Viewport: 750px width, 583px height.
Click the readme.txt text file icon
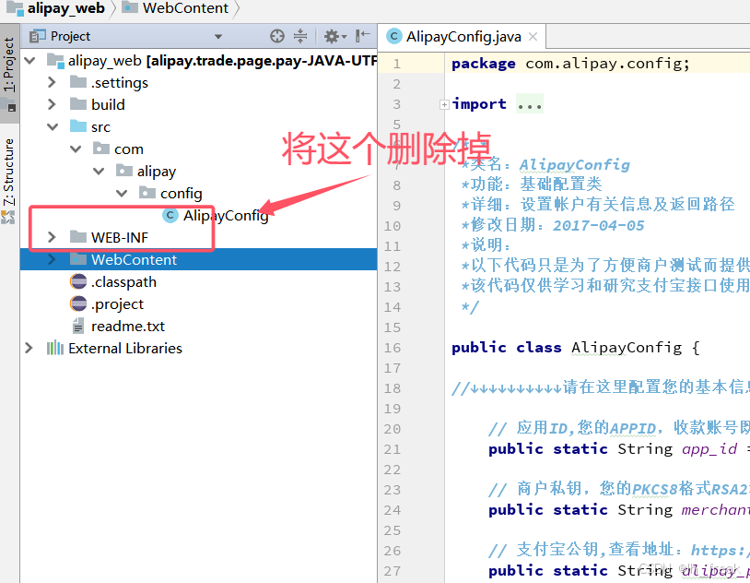point(78,326)
